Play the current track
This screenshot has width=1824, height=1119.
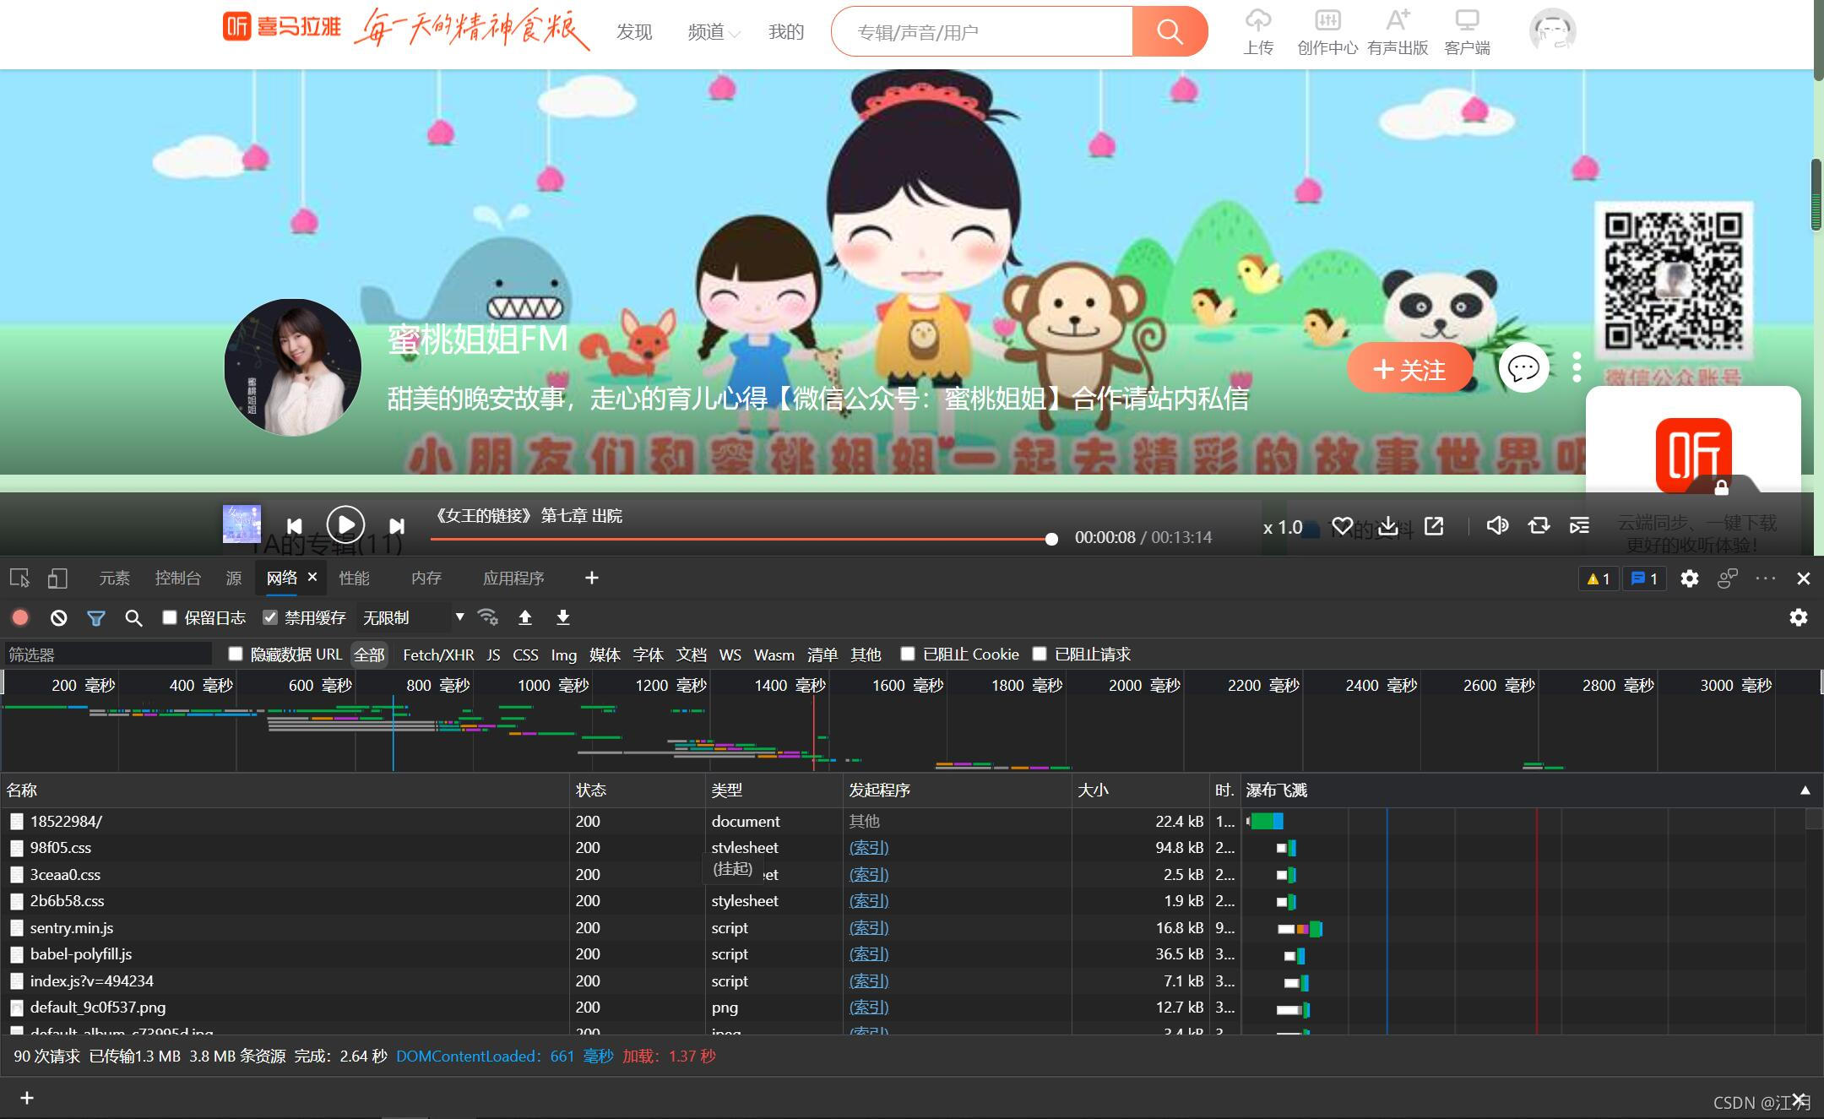[345, 525]
